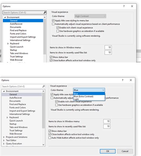Uncheck 'Enable rich client visual experience' in lower window
Image resolution: width=141 pixels, height=156 pixels.
coord(57,102)
